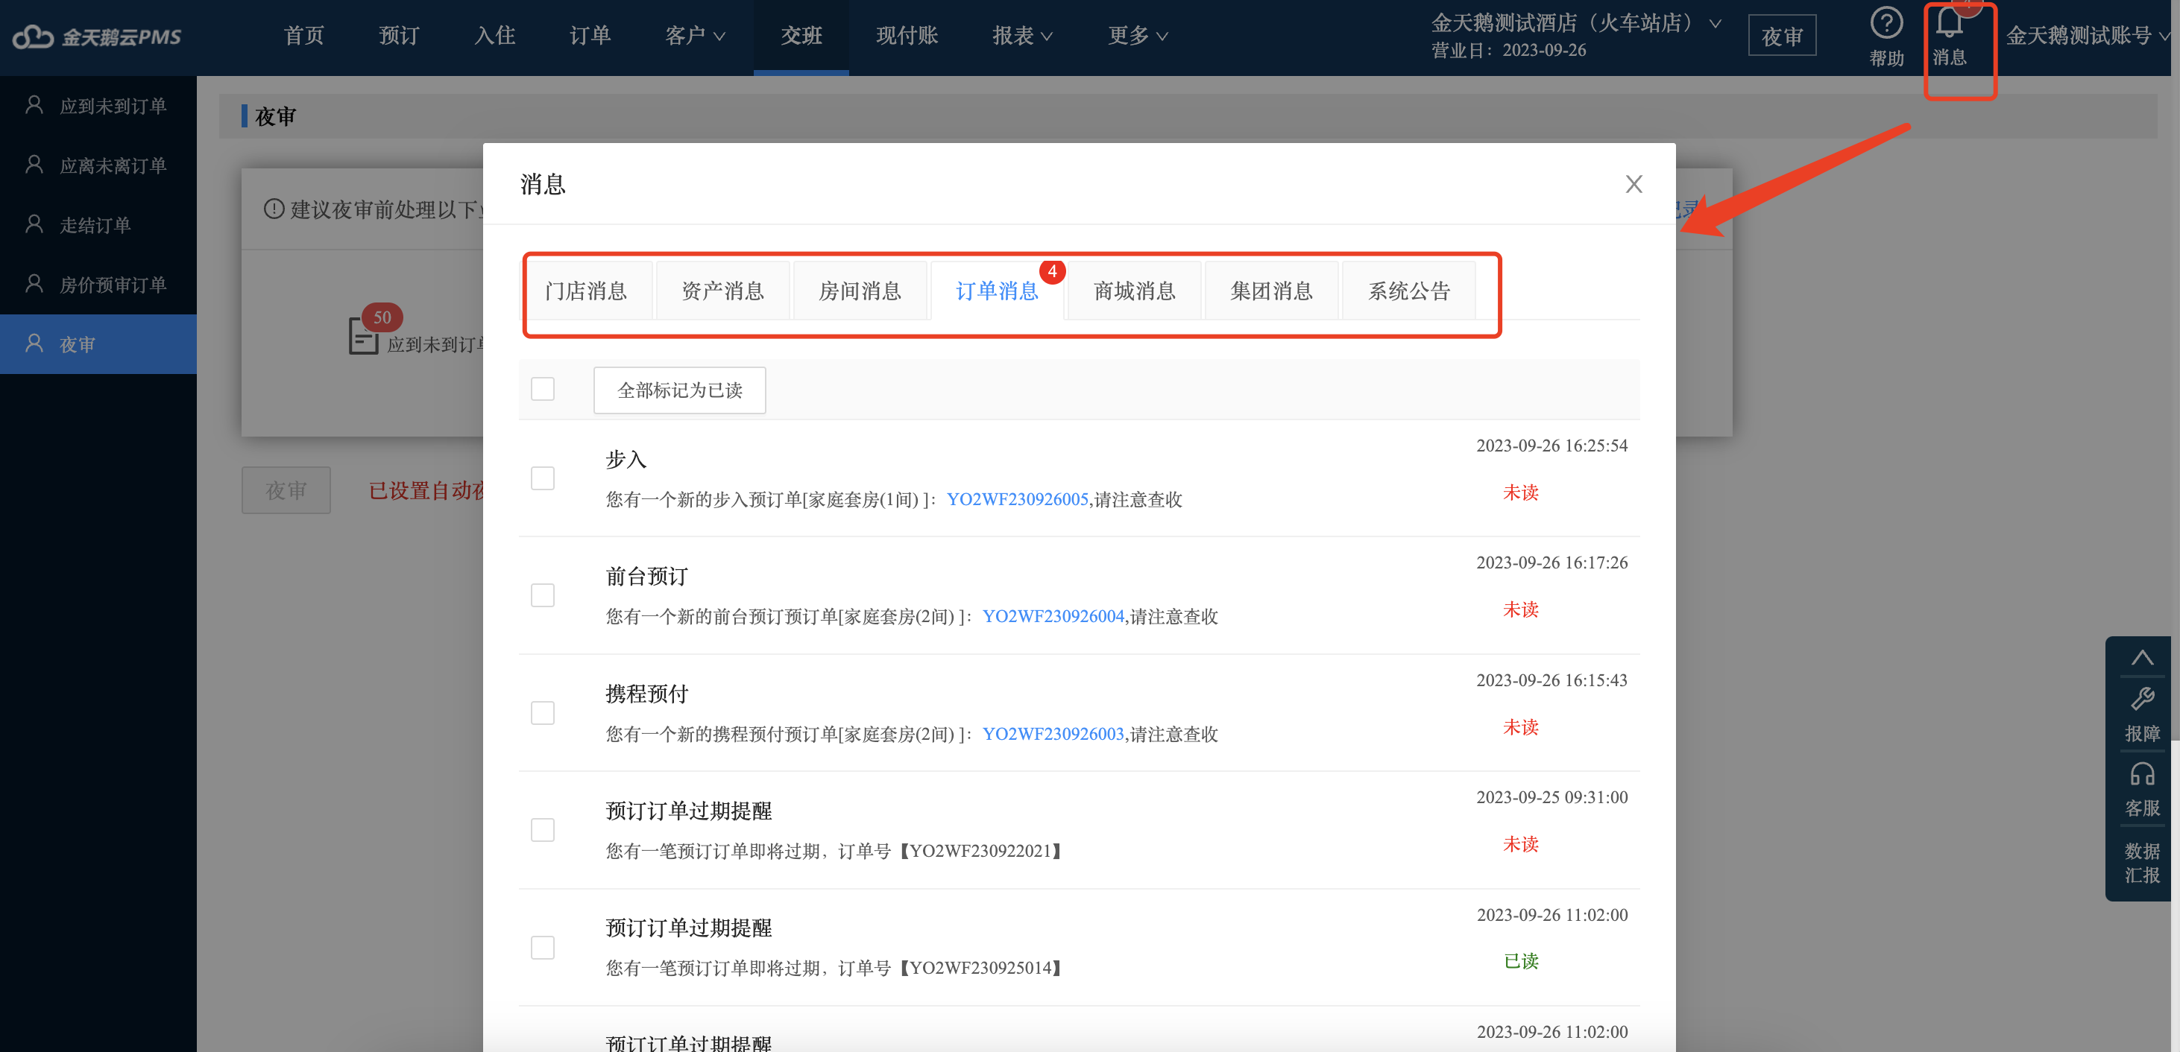Click timestamp 2023-09-25 09:31:00
Viewport: 2180px width, 1052px height.
[x=1551, y=797]
